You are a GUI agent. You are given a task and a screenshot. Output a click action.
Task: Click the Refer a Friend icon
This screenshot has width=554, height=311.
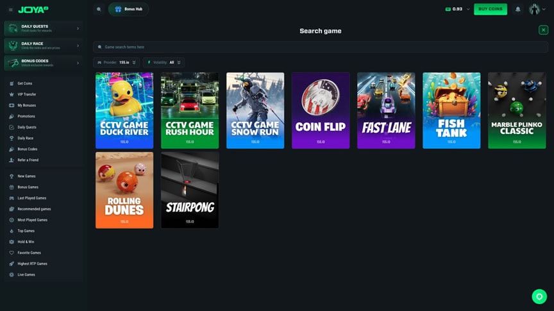(x=12, y=160)
